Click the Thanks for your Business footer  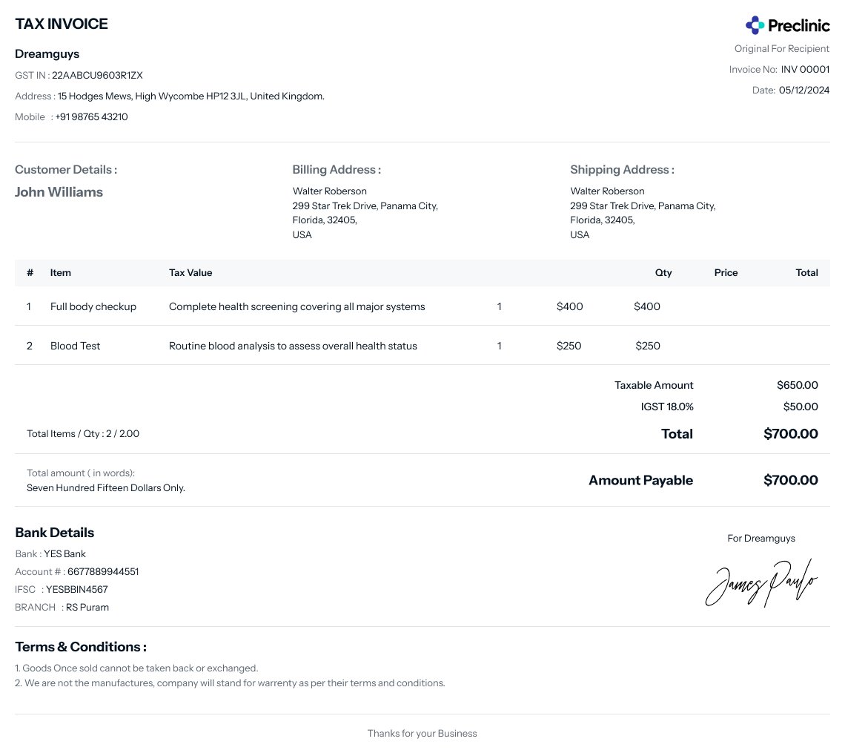(x=422, y=734)
